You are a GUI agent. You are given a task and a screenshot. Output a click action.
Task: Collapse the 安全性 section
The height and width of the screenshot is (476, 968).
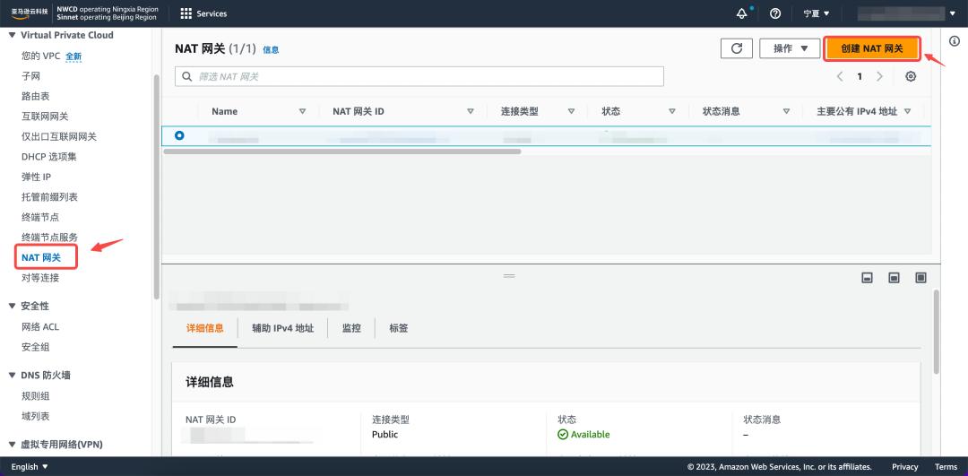pyautogui.click(x=12, y=307)
